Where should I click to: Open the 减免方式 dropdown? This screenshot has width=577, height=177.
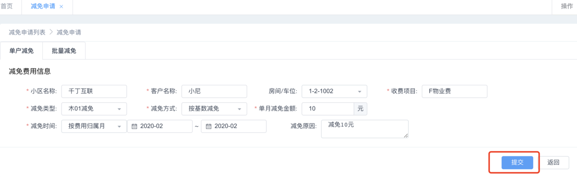(x=239, y=109)
